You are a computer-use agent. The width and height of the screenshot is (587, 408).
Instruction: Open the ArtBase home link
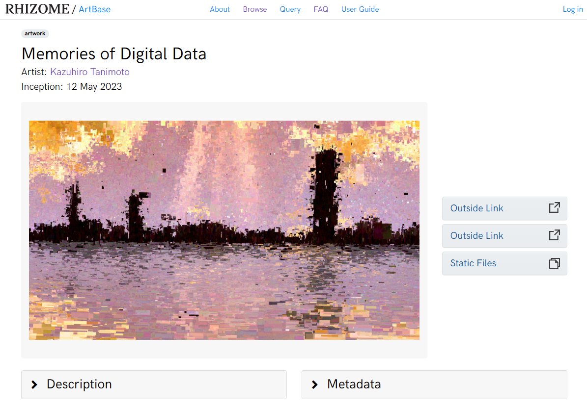[94, 9]
